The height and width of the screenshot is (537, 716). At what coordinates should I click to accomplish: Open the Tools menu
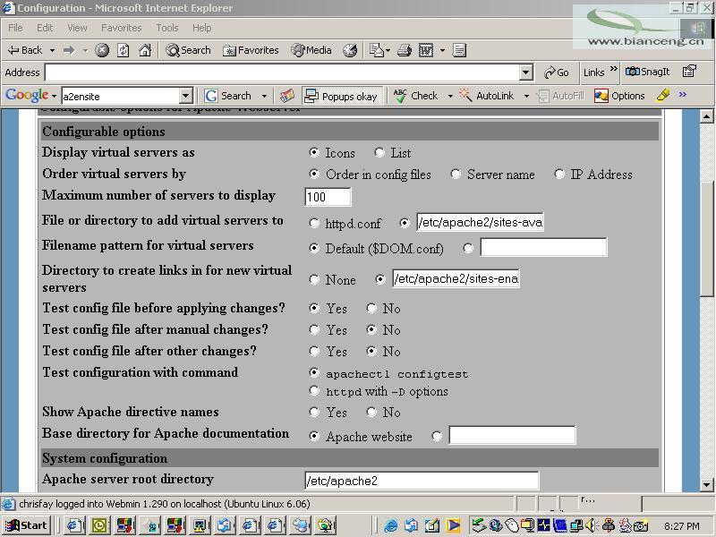167,28
